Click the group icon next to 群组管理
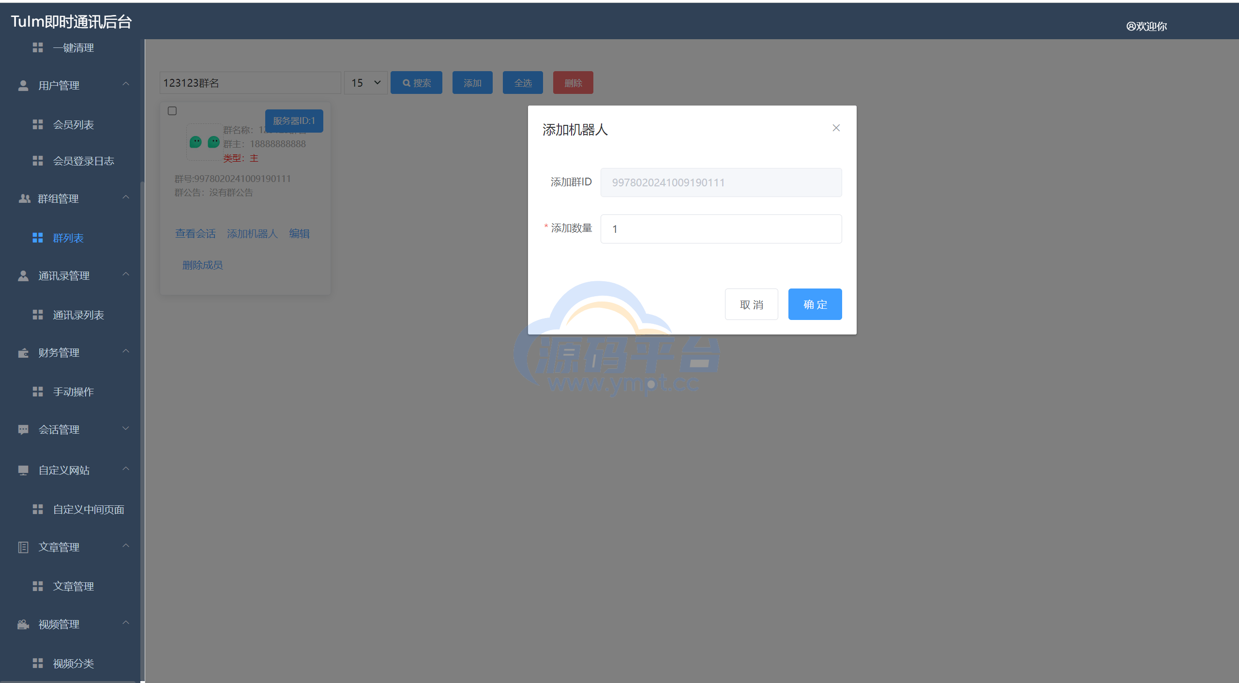The width and height of the screenshot is (1239, 683). coord(24,198)
